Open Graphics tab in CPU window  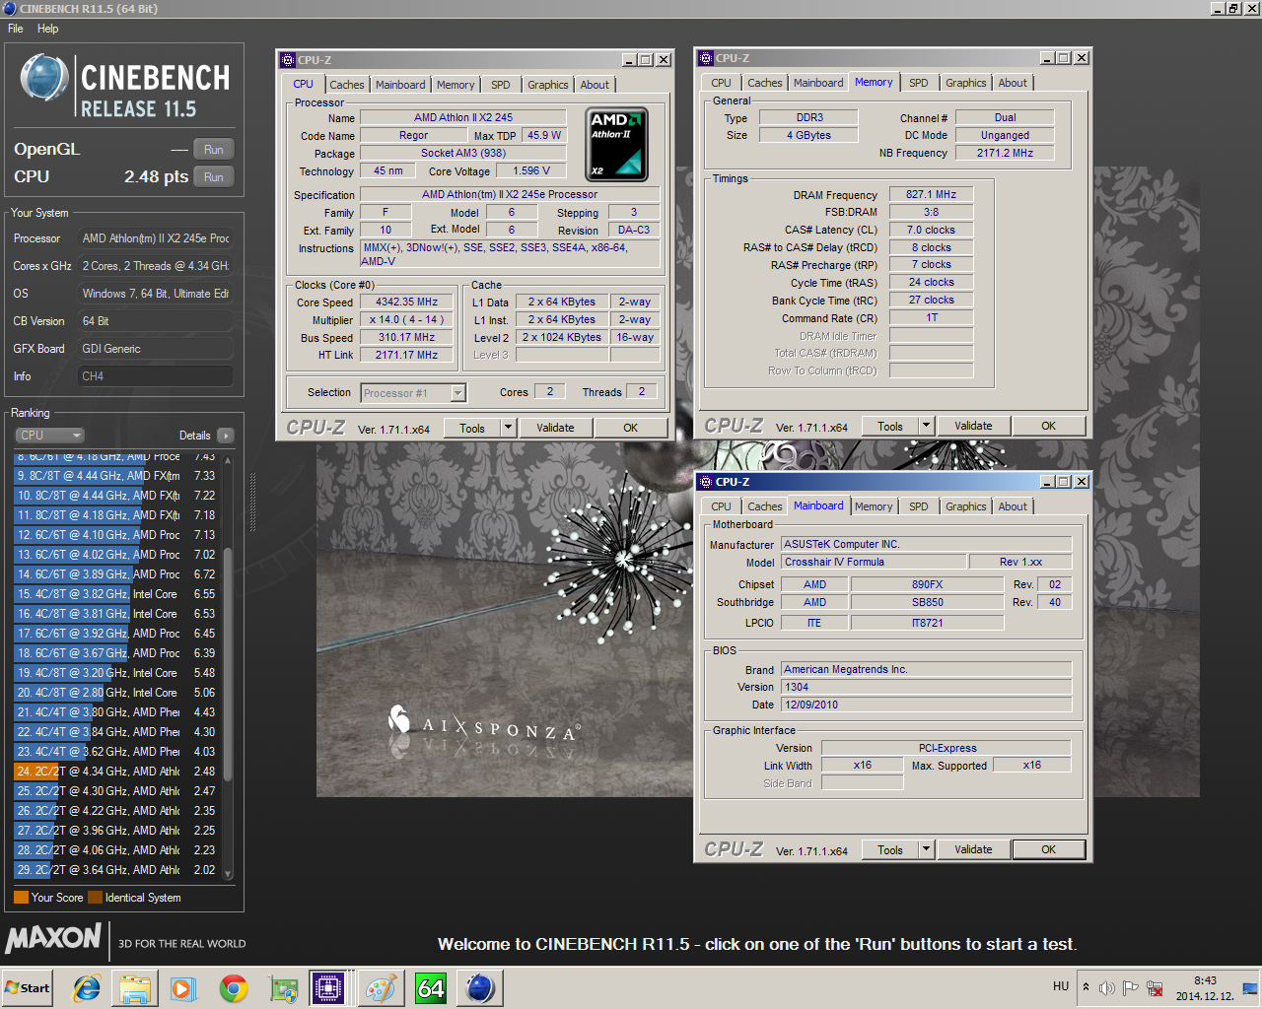[548, 85]
